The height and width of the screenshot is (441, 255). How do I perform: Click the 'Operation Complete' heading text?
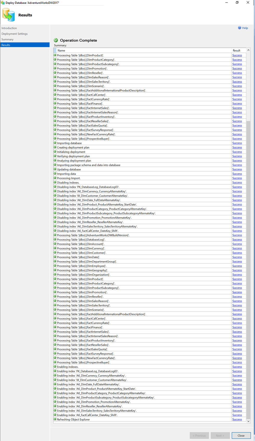[x=78, y=40]
